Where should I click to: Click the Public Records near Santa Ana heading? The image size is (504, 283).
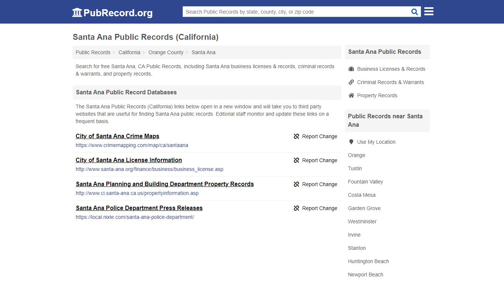(x=385, y=120)
